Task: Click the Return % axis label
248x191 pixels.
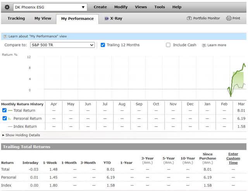Action: (9, 55)
